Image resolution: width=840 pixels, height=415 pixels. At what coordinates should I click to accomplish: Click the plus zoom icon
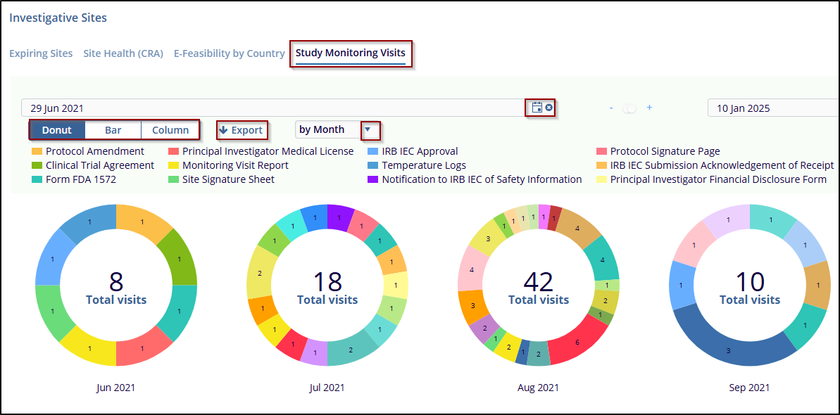tap(649, 108)
